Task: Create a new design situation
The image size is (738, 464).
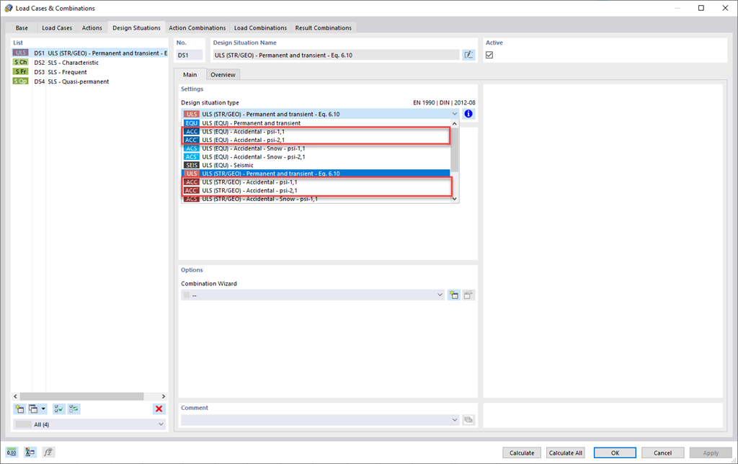Action: tap(18, 409)
